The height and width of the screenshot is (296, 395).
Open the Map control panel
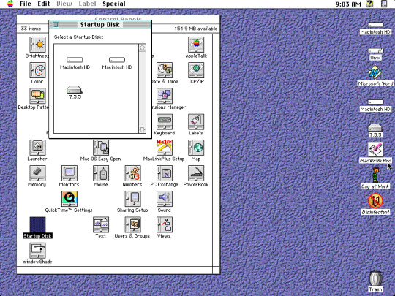coord(196,148)
